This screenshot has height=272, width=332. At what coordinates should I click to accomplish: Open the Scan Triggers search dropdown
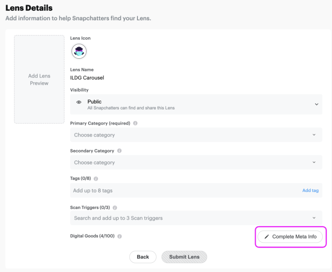(196, 218)
